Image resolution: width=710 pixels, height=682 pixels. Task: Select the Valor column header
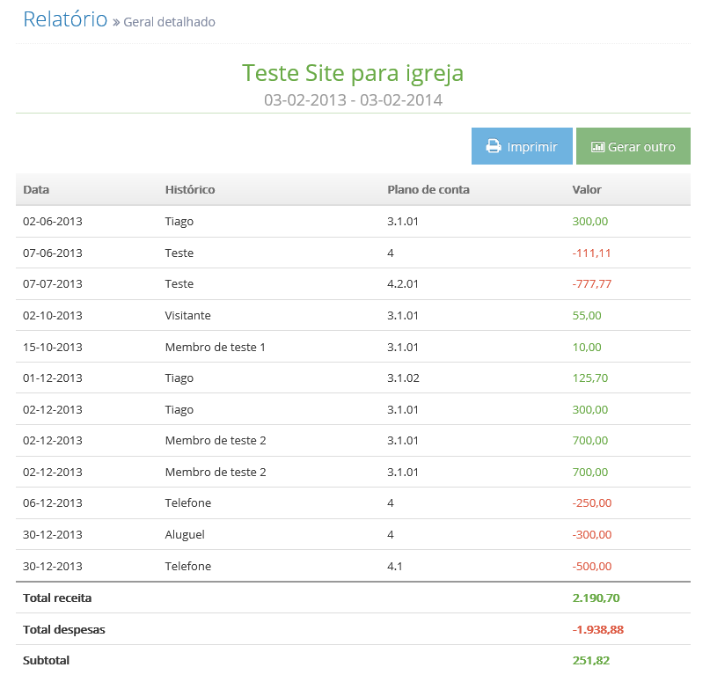[x=586, y=189]
